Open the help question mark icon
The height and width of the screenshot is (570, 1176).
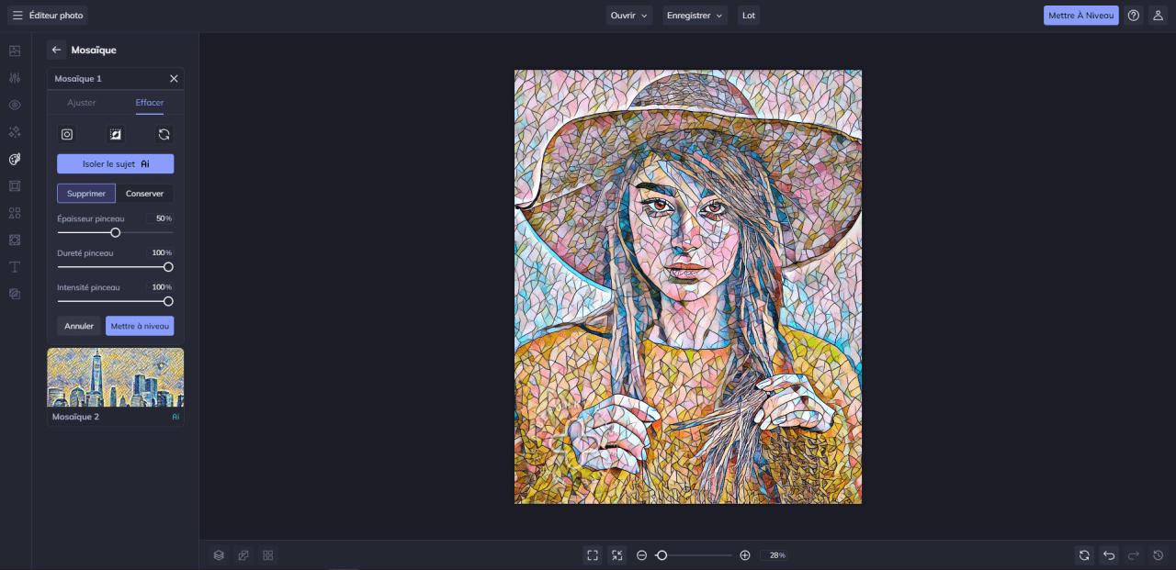point(1134,16)
